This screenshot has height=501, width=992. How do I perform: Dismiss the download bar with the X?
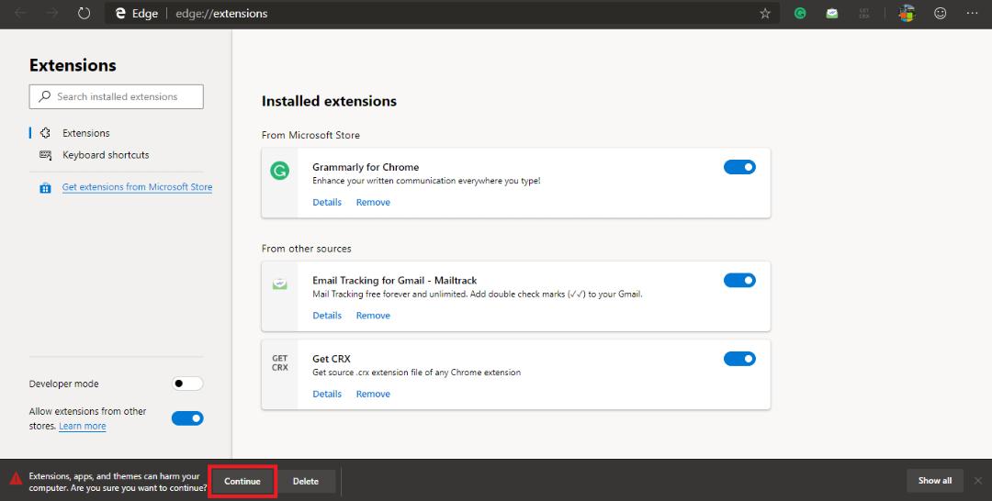pyautogui.click(x=977, y=481)
